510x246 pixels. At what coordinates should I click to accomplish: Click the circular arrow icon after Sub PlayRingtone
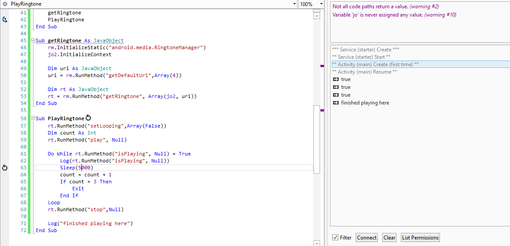(88, 118)
